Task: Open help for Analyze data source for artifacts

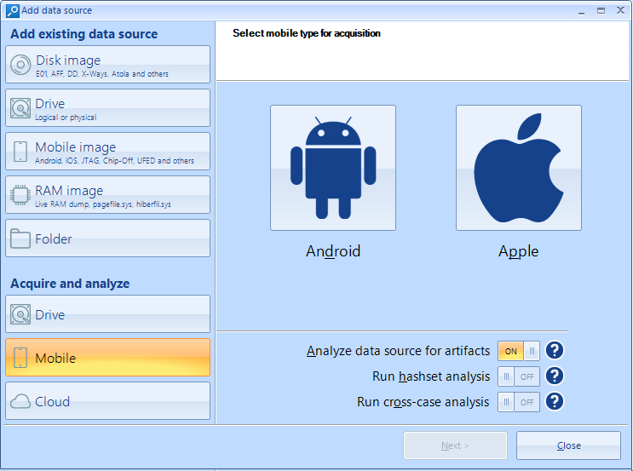Action: 555,350
